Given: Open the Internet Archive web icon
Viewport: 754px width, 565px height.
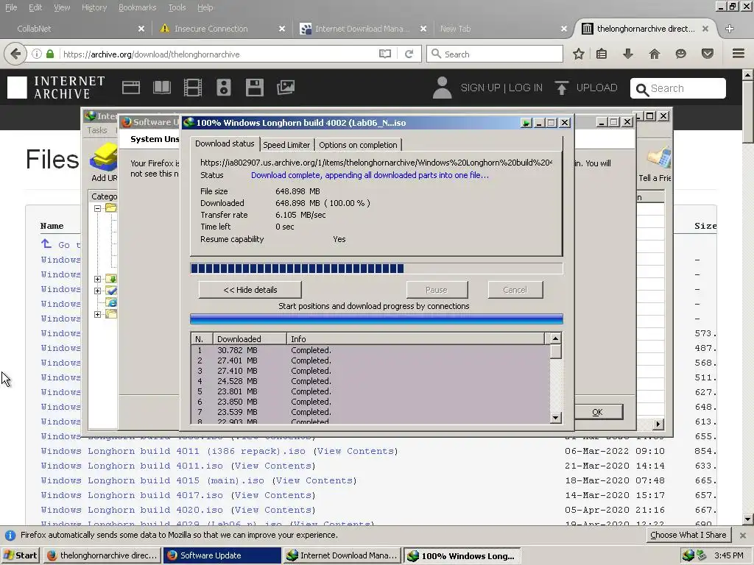Looking at the screenshot, I should [x=131, y=88].
